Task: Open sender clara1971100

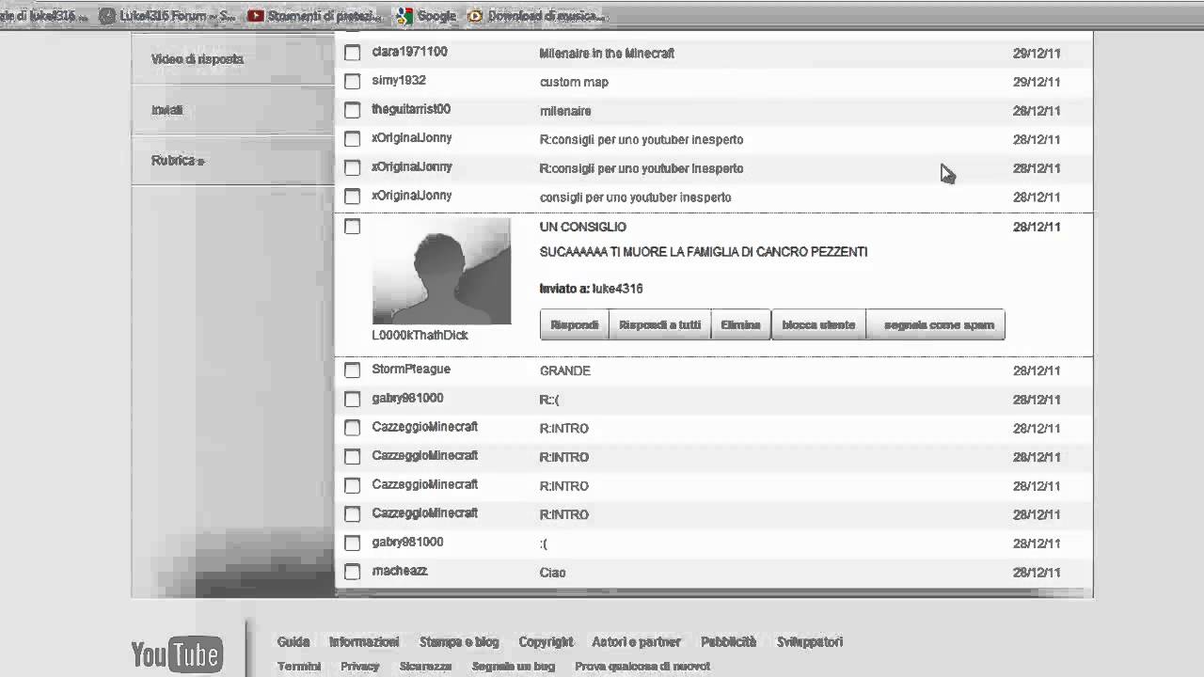Action: pos(409,52)
